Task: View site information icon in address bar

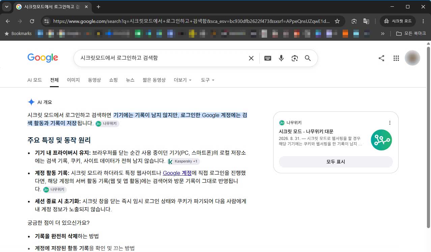Action: 47,21
